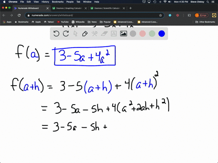Screen dimensions: 218x163
Task: Open the Edit menu
Action: [x=29, y=2]
